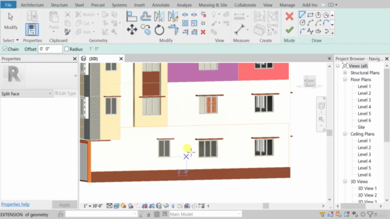This screenshot has width=390, height=219.
Task: Select the Site floor plan item
Action: pyautogui.click(x=361, y=127)
